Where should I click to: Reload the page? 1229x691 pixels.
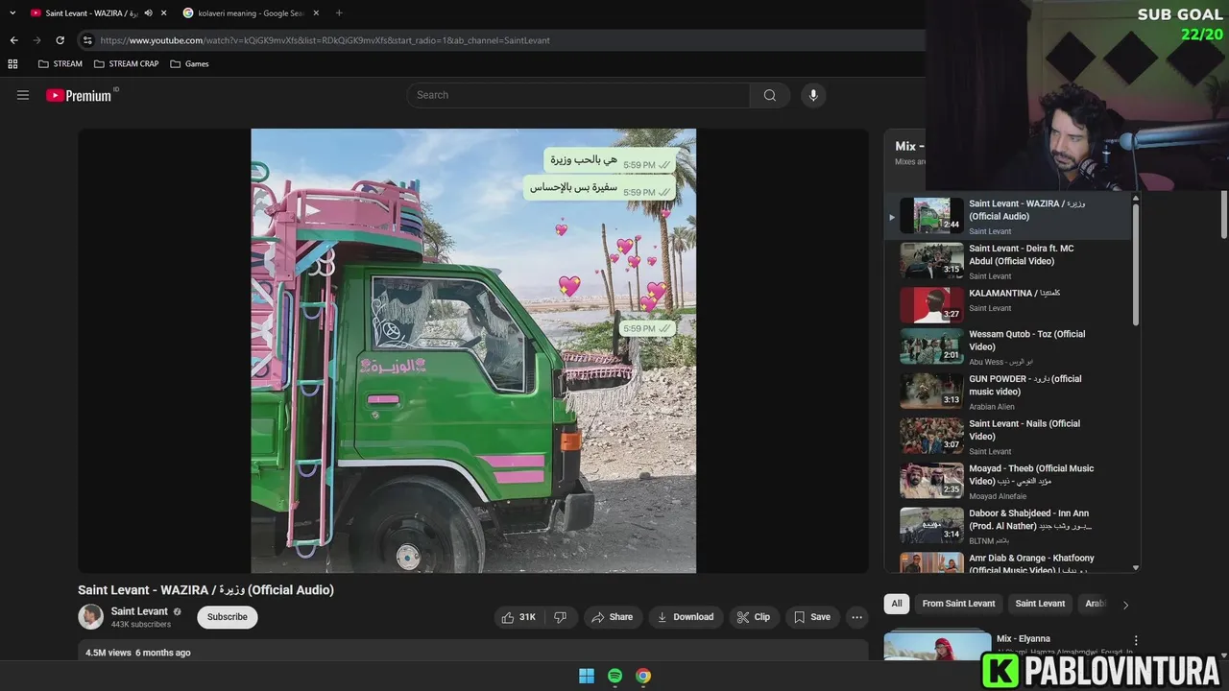pos(60,40)
